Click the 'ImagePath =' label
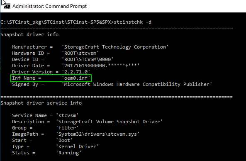This screenshot has height=161, width=246. click(x=28, y=134)
